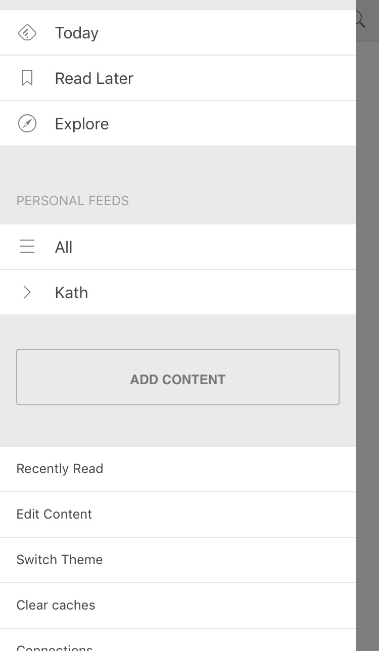Open the Read Later list
This screenshot has height=651, width=379.
(x=178, y=78)
